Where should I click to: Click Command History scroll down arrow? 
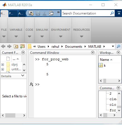click(x=119, y=110)
